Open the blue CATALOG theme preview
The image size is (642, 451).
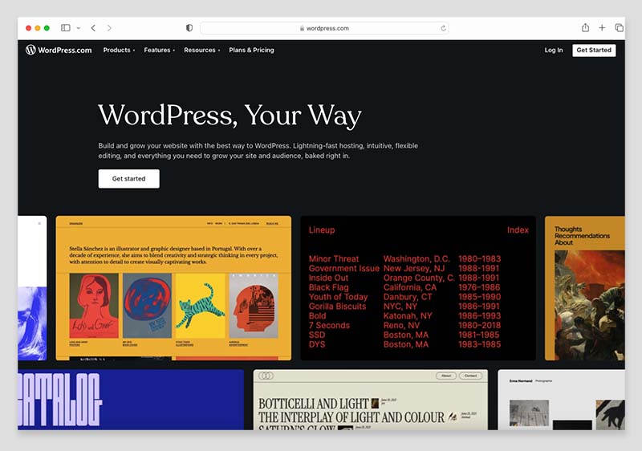coord(131,400)
